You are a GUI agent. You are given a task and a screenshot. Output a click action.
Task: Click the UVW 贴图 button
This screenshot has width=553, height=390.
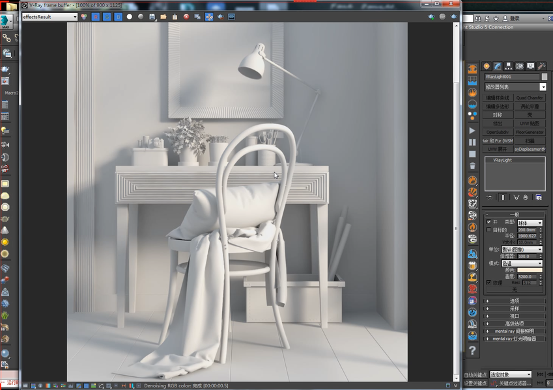(x=530, y=123)
